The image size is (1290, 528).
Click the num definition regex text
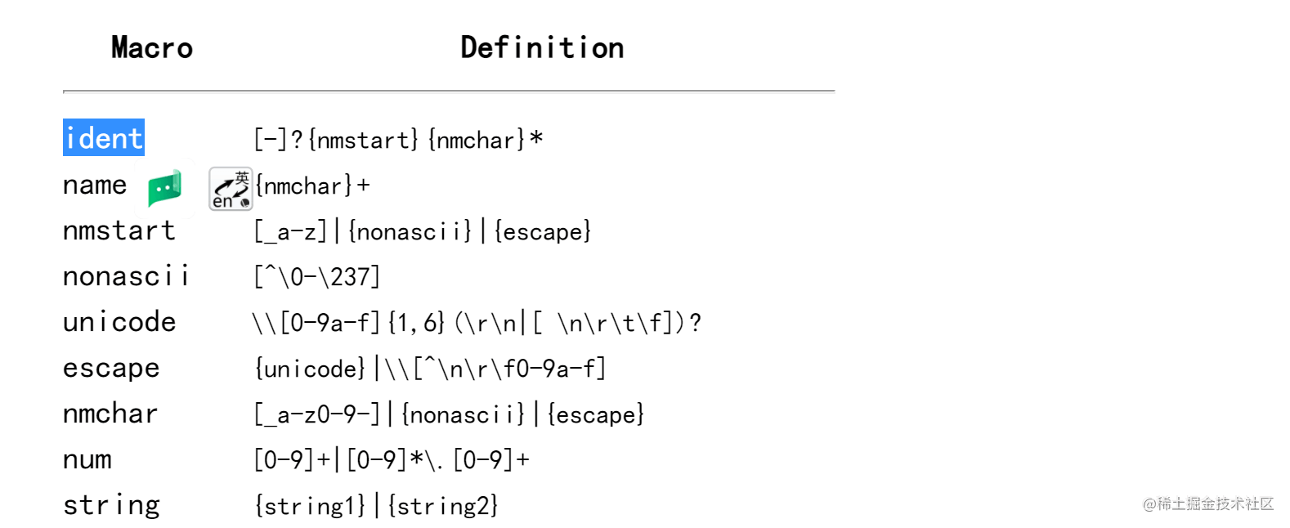(x=392, y=461)
